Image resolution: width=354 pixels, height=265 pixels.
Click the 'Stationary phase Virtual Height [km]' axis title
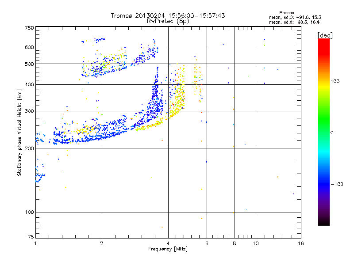click(x=19, y=132)
